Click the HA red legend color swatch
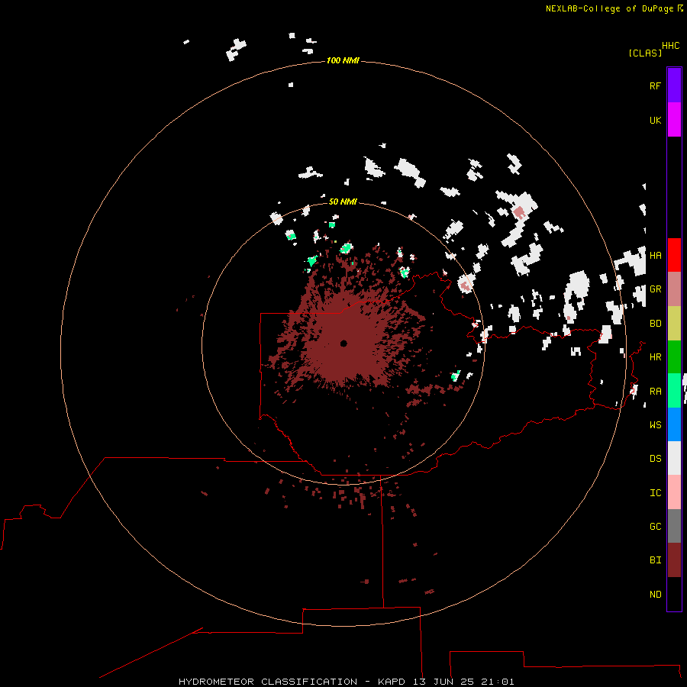The image size is (687, 687). pos(674,255)
